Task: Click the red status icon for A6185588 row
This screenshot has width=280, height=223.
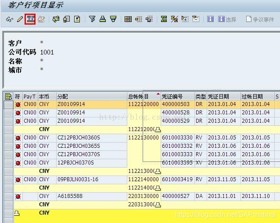Action: tap(18, 196)
